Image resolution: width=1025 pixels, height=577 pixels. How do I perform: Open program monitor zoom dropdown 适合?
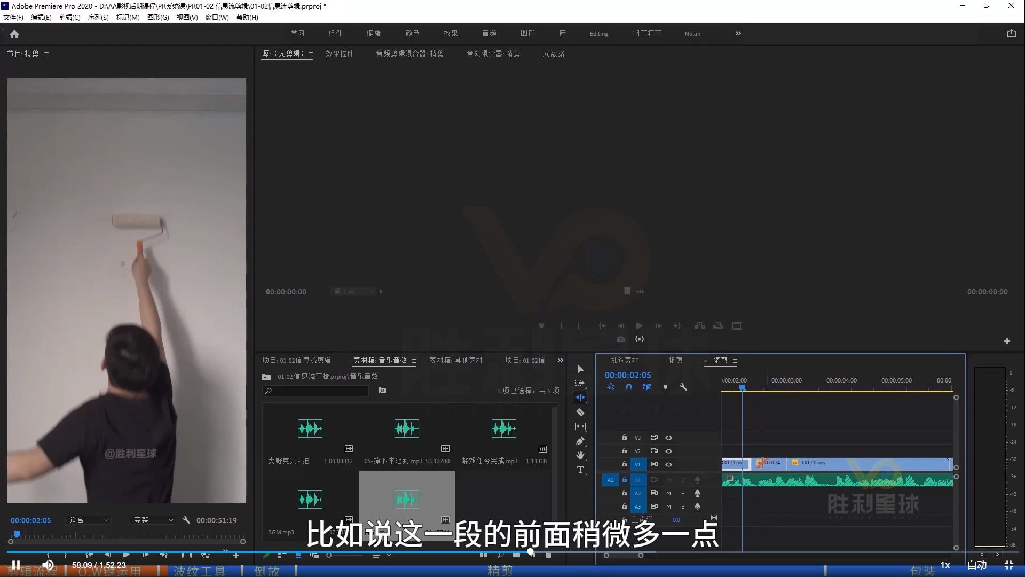point(89,520)
